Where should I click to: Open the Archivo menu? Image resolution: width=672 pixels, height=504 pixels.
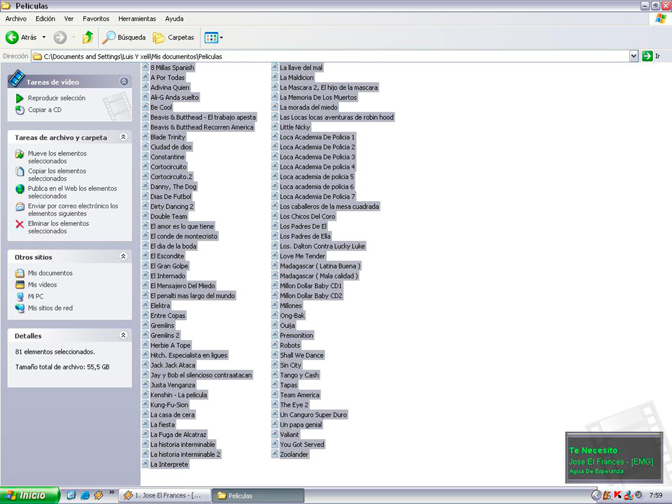click(x=16, y=18)
